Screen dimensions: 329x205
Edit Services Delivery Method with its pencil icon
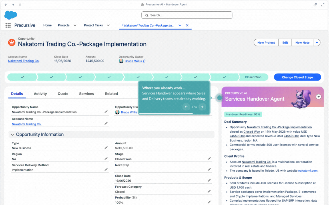pyautogui.click(x=106, y=170)
